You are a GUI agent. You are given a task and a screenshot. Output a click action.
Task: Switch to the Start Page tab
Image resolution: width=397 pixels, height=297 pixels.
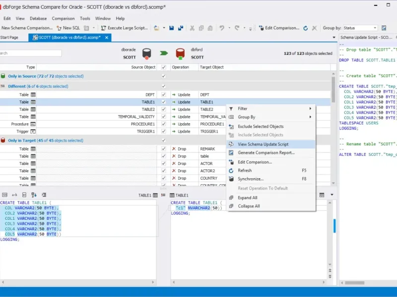click(10, 38)
